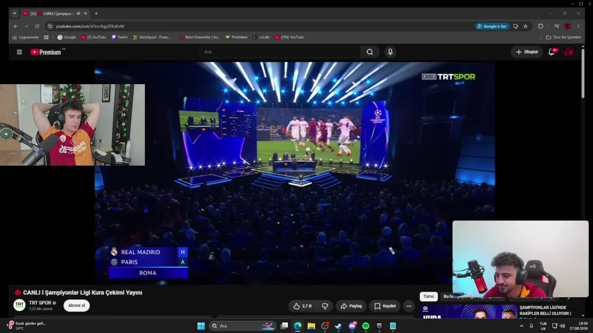Viewport: 593px width, 333px height.
Task: Dislike the video with thumbs-down
Action: coord(325,306)
